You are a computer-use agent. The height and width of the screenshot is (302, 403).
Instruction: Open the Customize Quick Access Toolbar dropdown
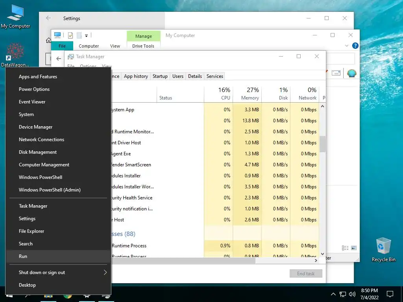pos(86,36)
